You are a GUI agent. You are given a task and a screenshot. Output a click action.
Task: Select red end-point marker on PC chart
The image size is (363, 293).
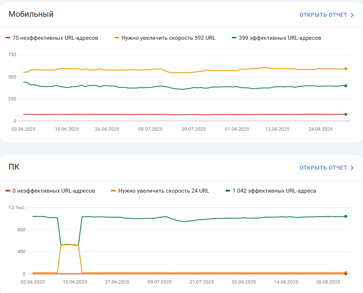pos(345,274)
